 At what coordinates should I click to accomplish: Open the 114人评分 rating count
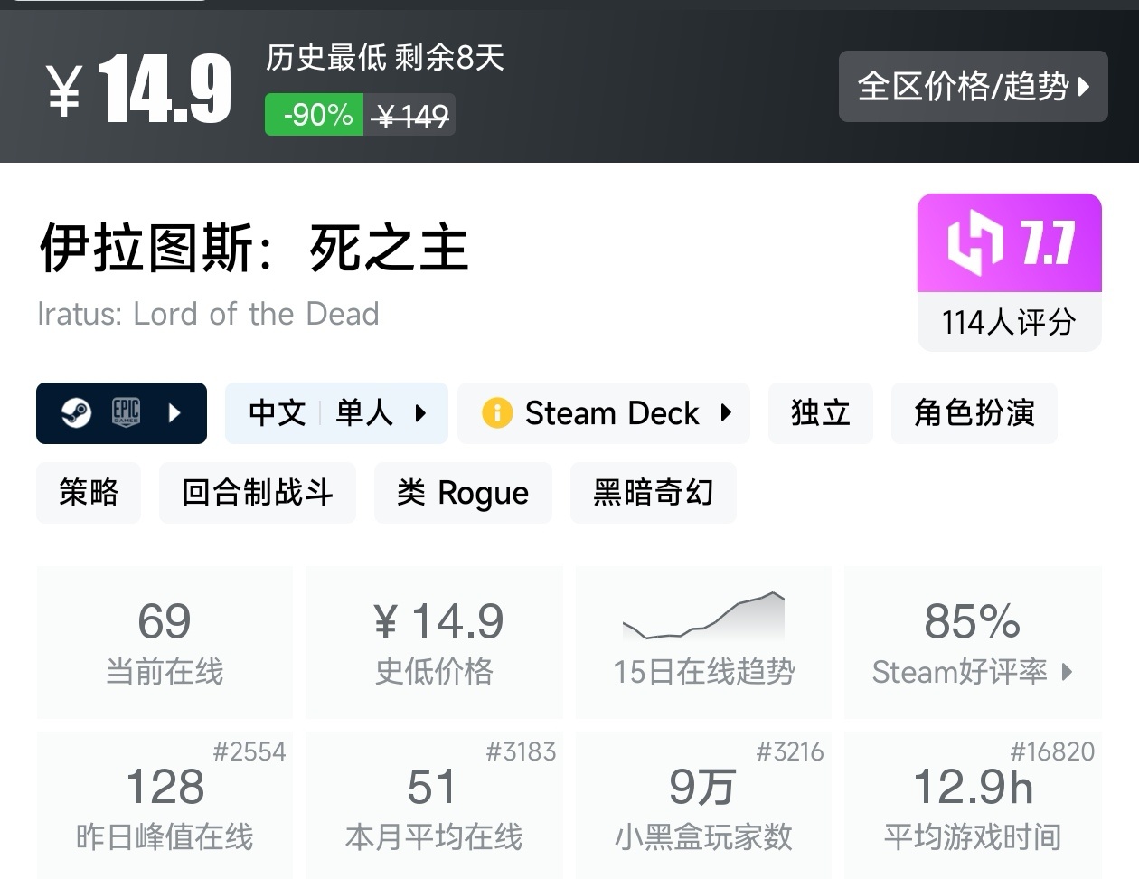[x=1009, y=322]
